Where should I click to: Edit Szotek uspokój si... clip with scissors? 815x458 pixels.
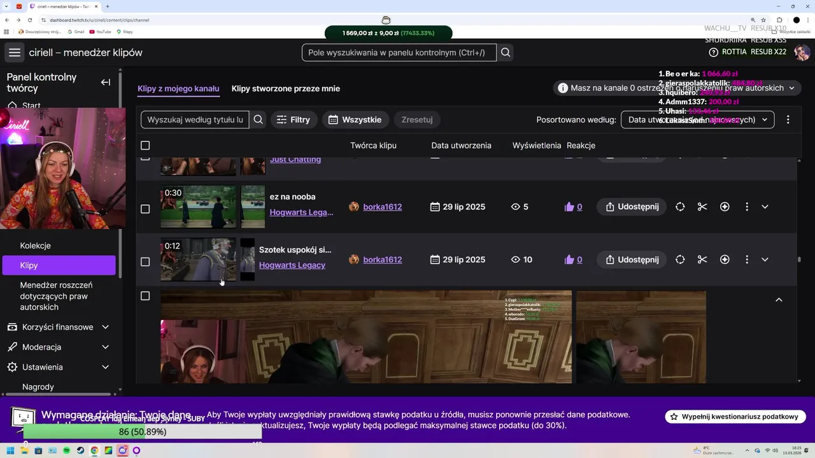point(702,260)
